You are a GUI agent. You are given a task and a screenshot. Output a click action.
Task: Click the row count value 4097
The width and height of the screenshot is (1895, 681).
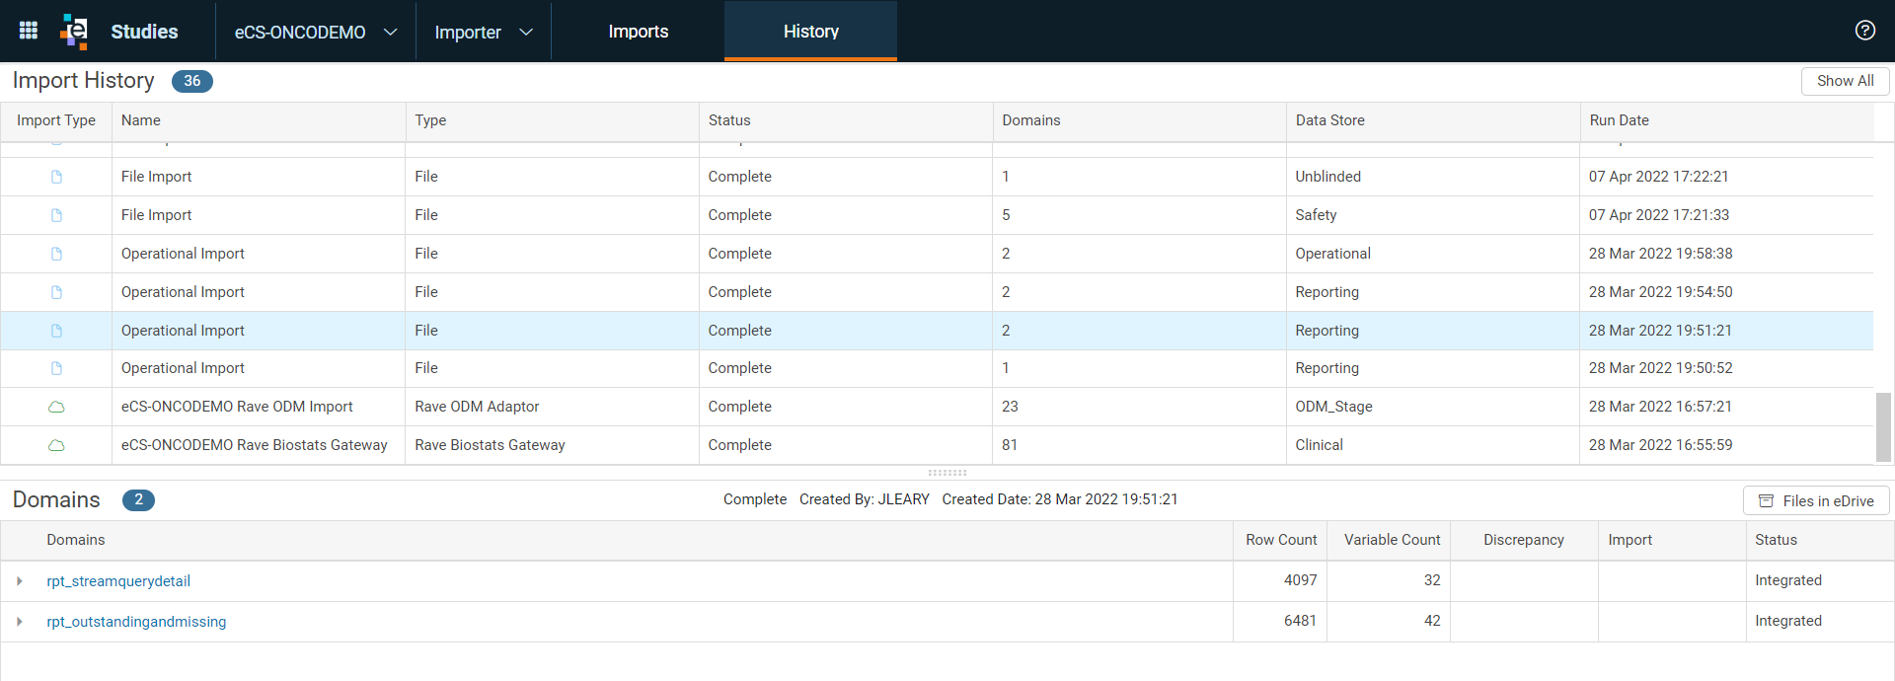pos(1300,580)
